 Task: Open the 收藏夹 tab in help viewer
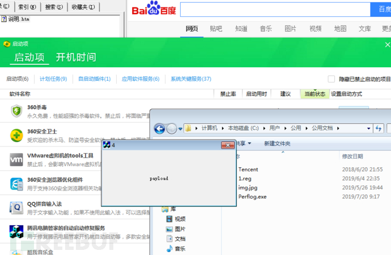(x=83, y=7)
